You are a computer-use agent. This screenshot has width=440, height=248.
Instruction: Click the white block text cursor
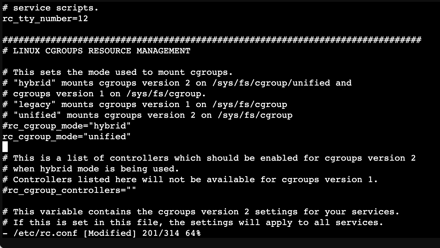pos(5,147)
